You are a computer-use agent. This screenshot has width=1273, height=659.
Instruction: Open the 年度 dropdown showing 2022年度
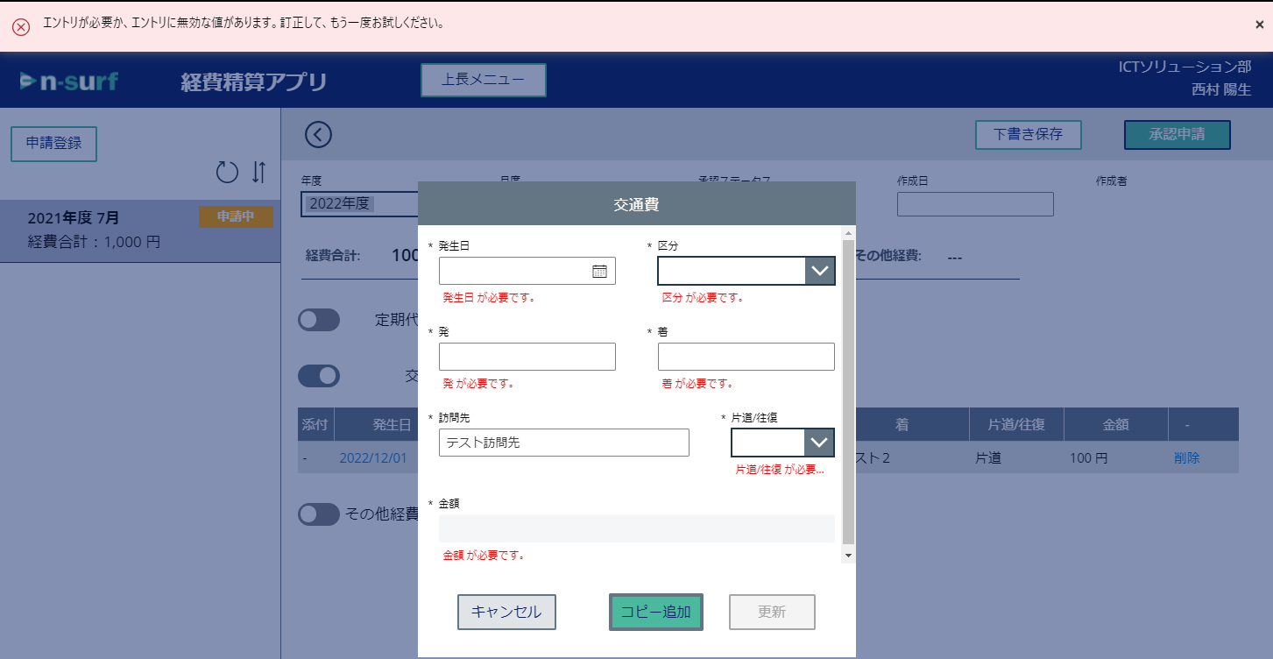click(x=359, y=204)
